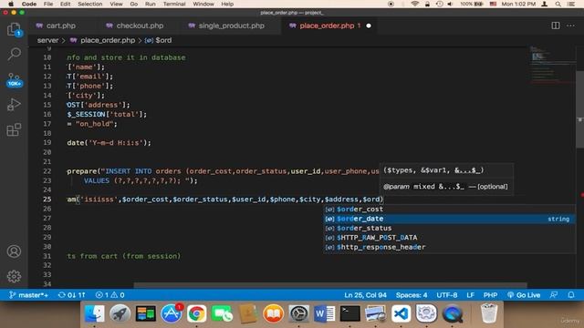This screenshot has height=328, width=584.
Task: Open Terminal from the dock
Action: click(x=349, y=313)
